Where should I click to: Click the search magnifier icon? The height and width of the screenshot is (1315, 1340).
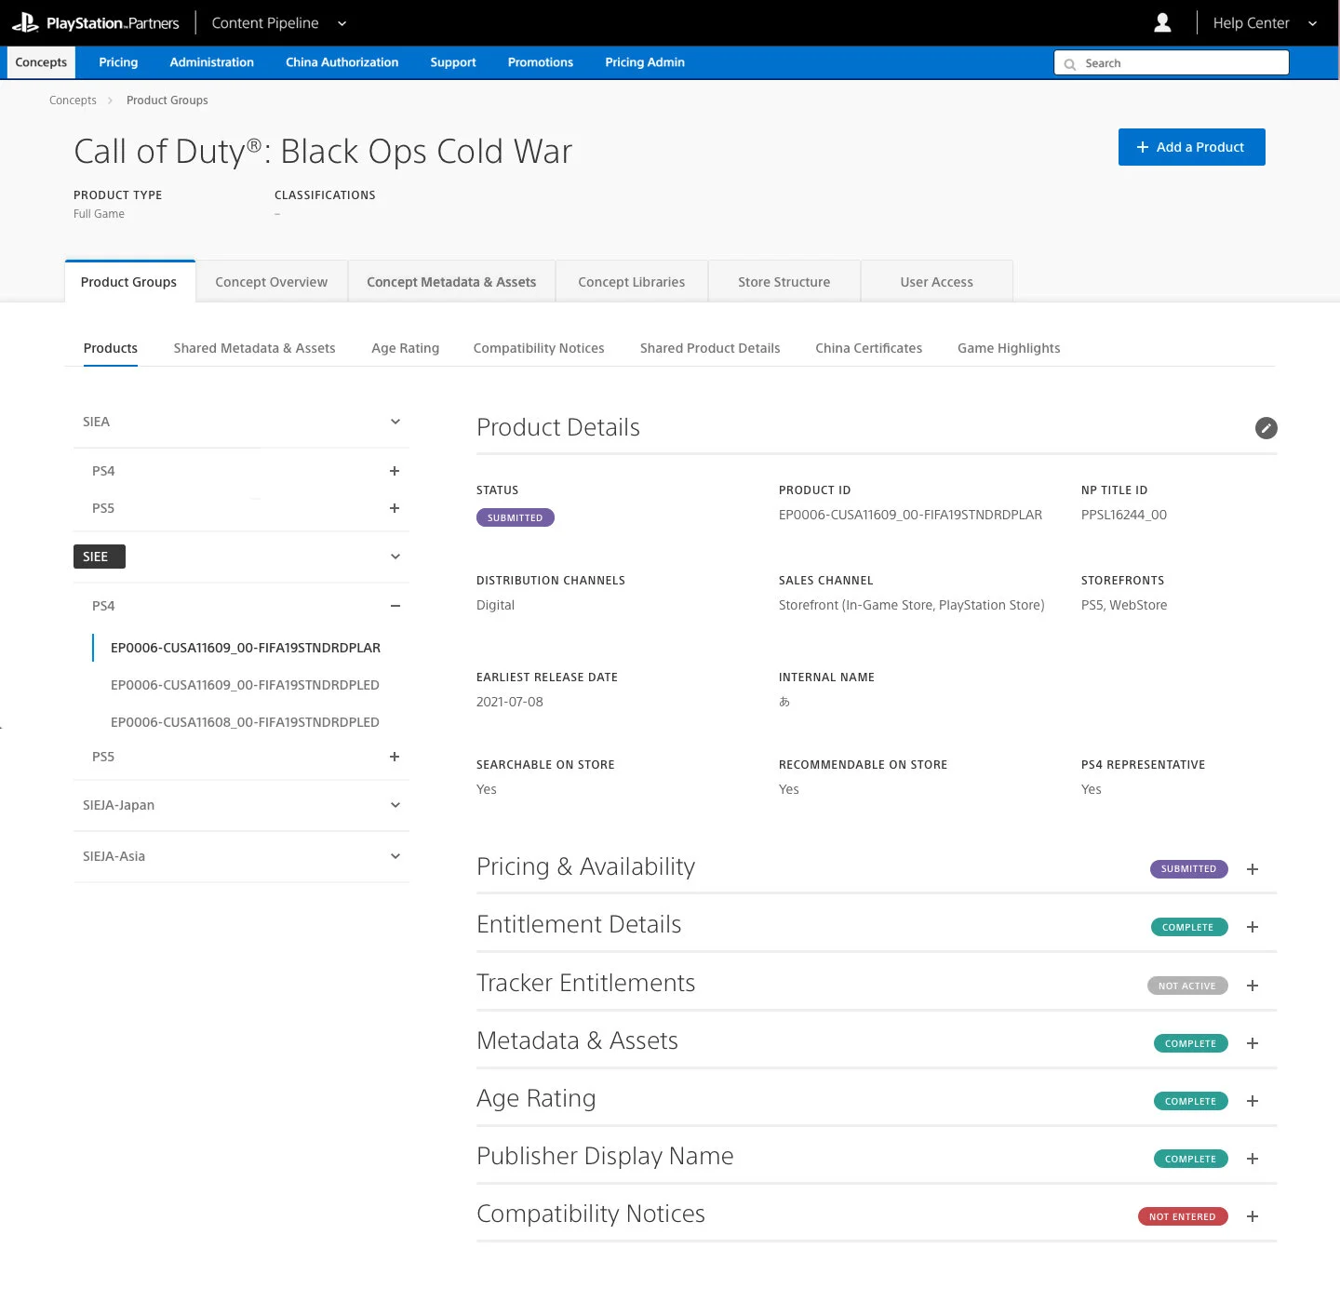click(x=1070, y=64)
